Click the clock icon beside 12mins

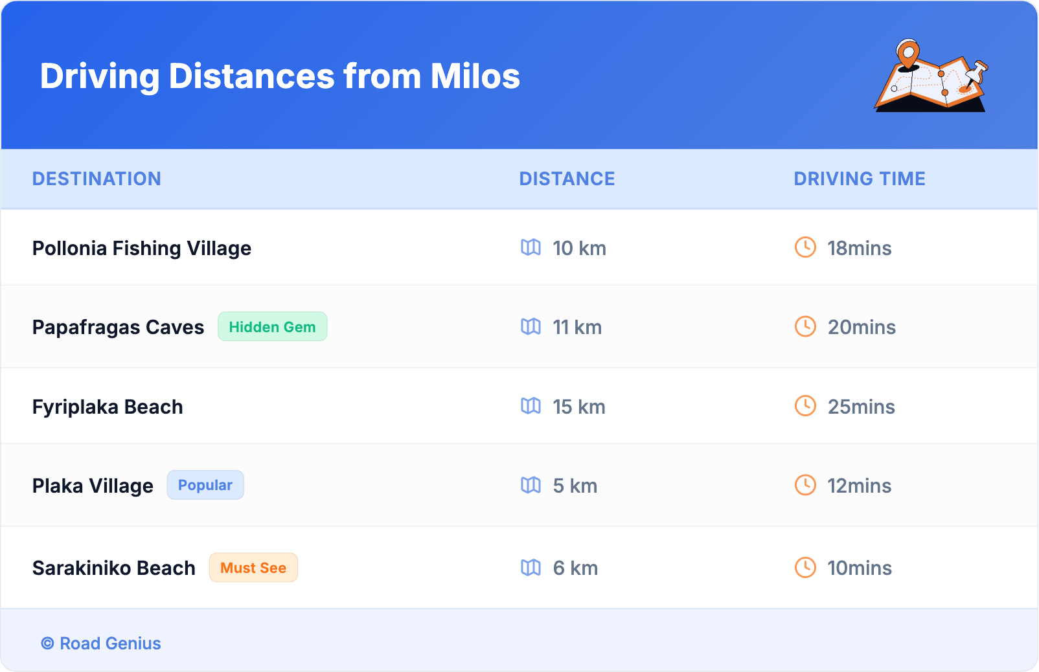805,486
